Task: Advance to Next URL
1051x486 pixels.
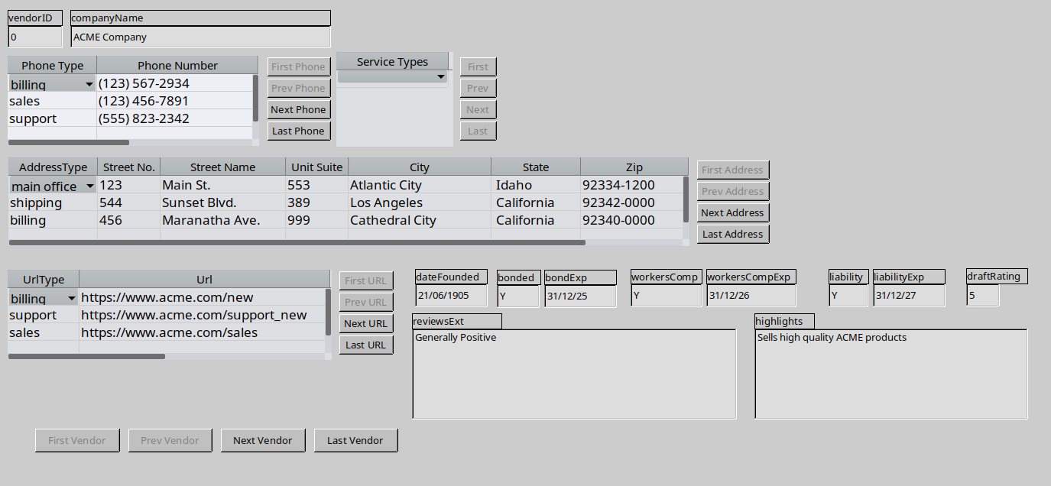Action: (x=366, y=323)
